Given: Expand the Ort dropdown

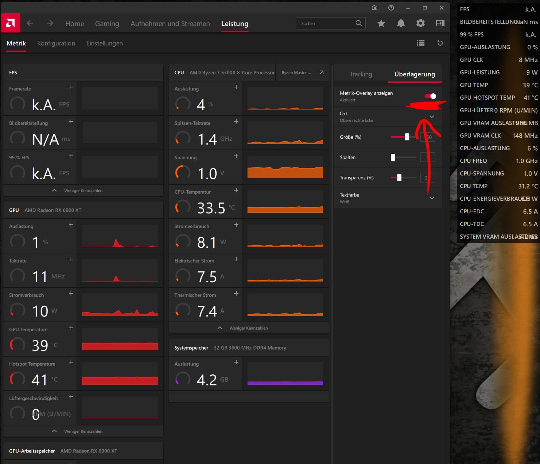Looking at the screenshot, I should (x=432, y=117).
